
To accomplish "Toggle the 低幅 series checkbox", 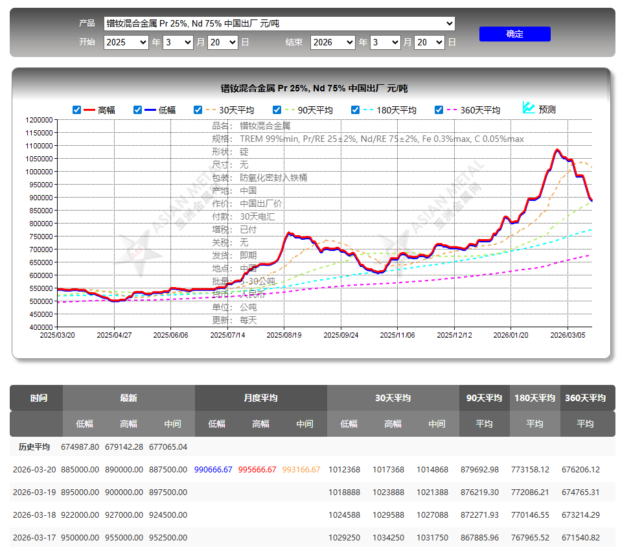I will pyautogui.click(x=137, y=110).
